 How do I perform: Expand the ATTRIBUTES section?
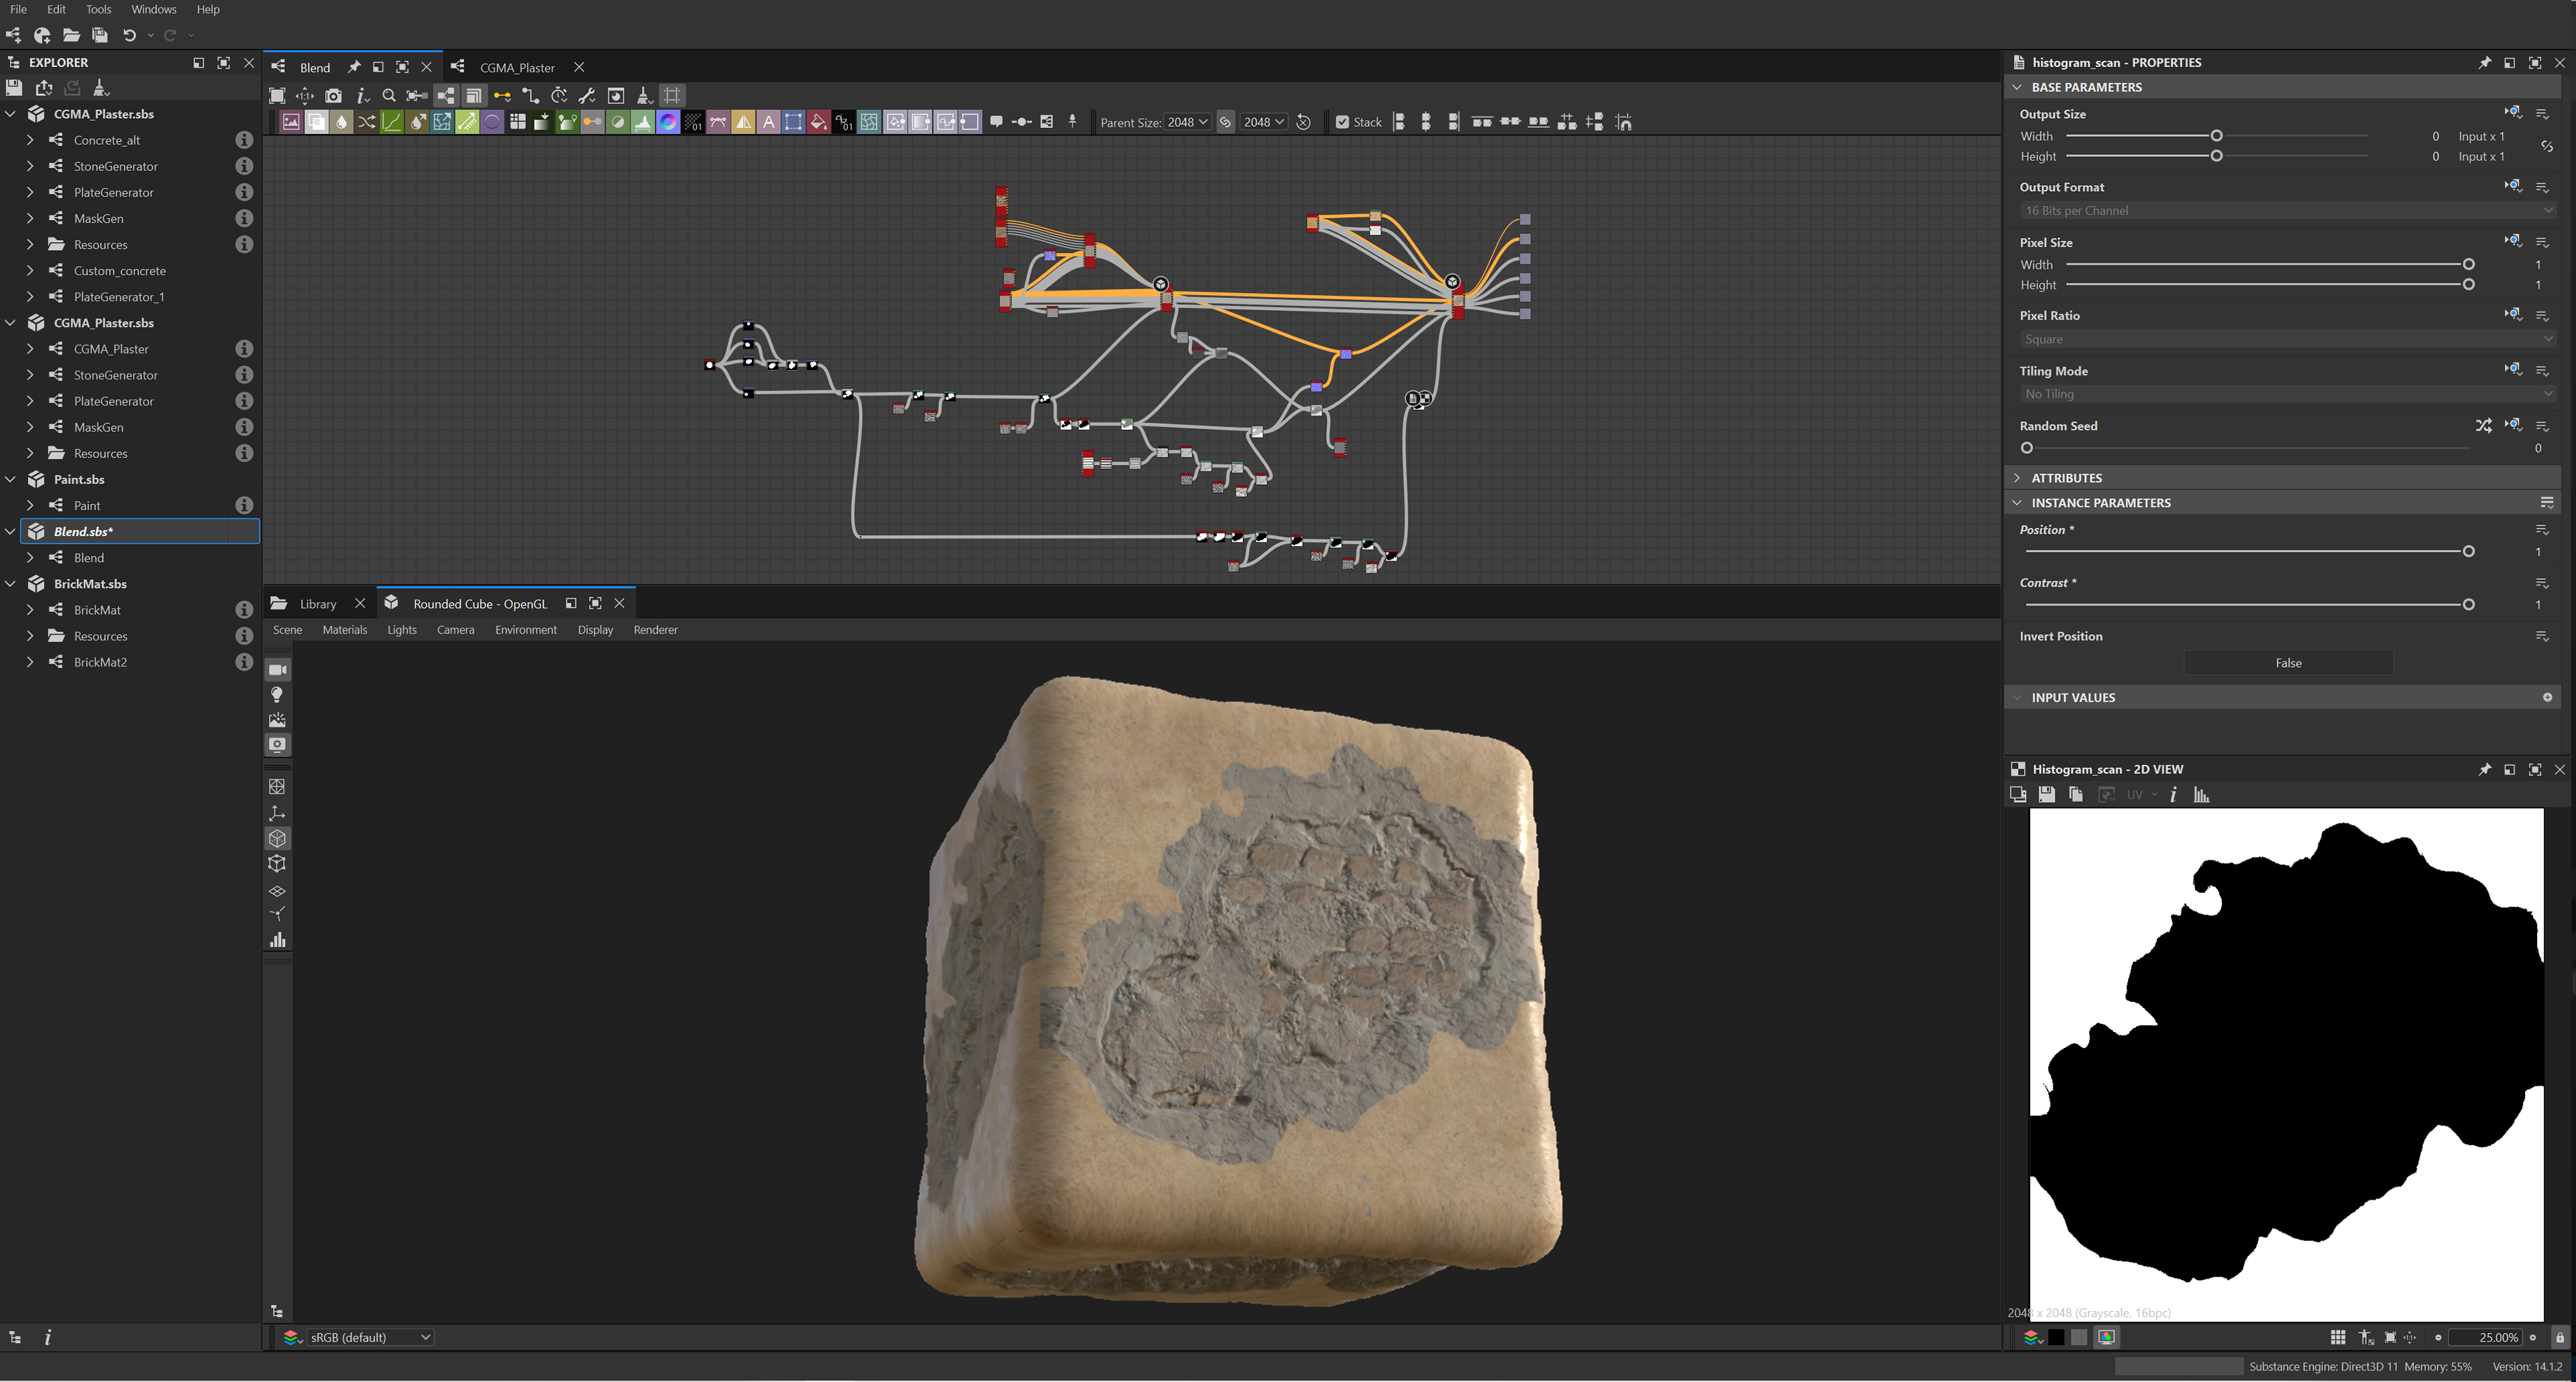(2066, 477)
